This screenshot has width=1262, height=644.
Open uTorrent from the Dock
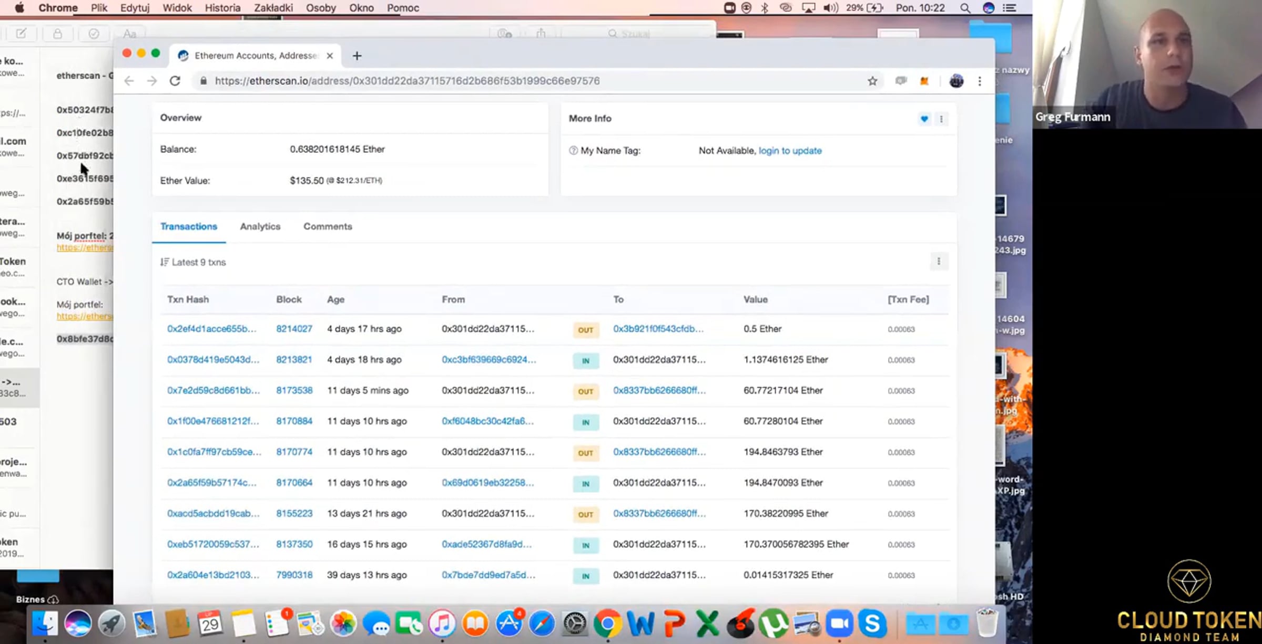(x=774, y=624)
